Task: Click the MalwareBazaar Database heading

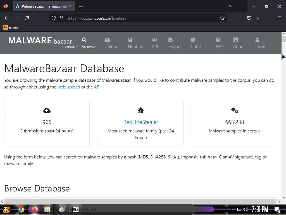Action: coord(64,69)
